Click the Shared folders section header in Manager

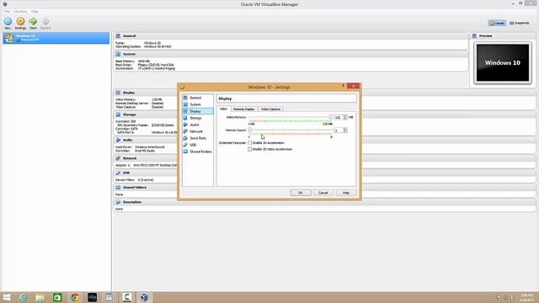[x=135, y=187]
